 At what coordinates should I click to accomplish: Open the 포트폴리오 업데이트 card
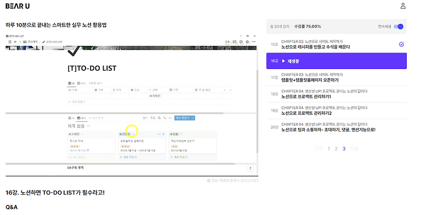pos(142,145)
